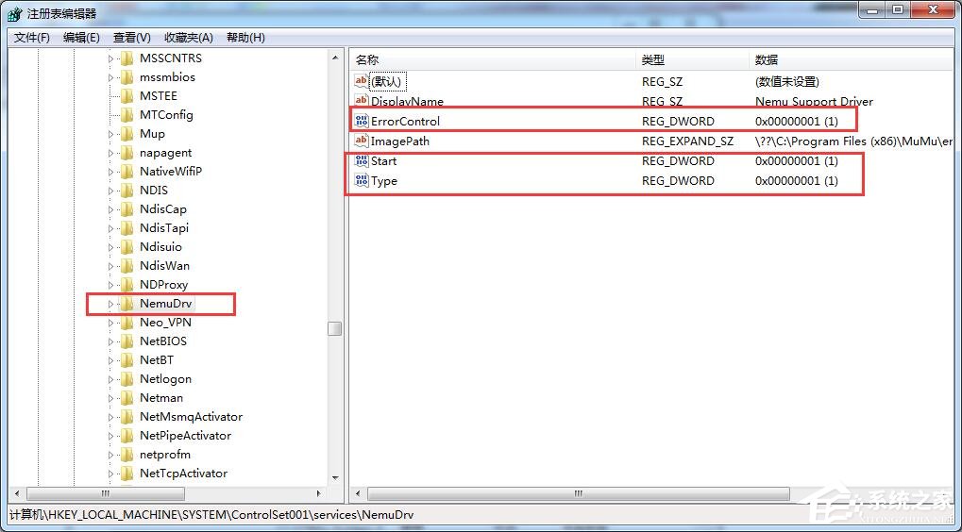Image resolution: width=962 pixels, height=532 pixels.
Task: Select the NetMsmqActivator key
Action: pos(192,417)
